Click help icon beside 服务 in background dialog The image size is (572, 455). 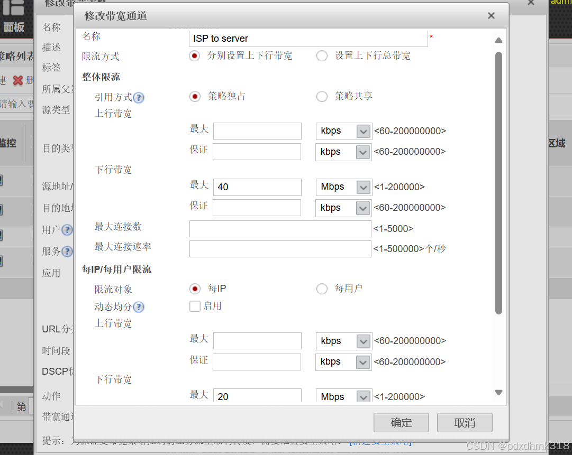coord(67,252)
